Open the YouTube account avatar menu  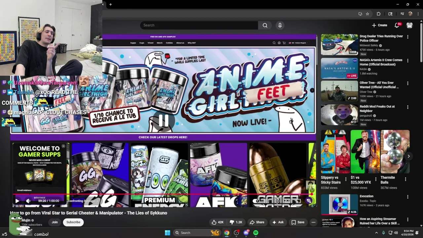click(x=409, y=25)
